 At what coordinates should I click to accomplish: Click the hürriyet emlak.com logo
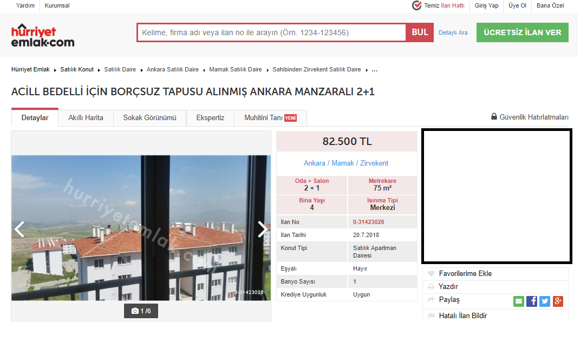(x=43, y=35)
